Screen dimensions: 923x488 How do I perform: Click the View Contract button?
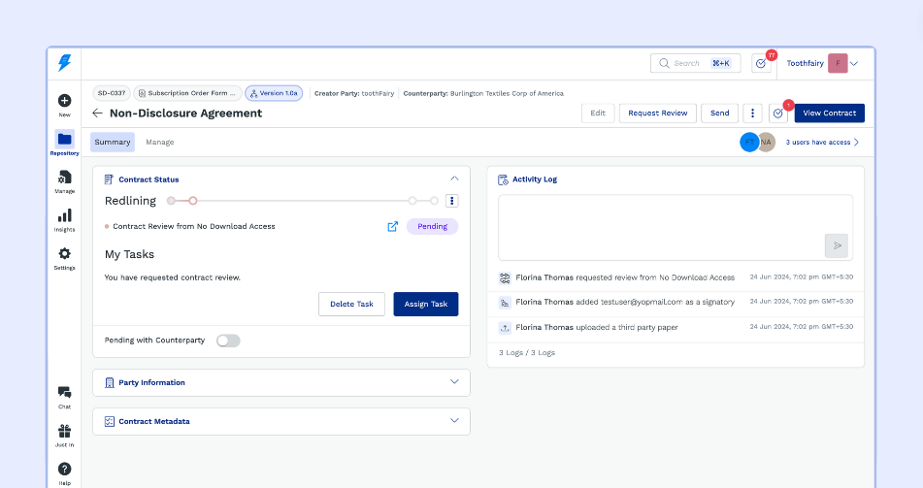point(829,114)
